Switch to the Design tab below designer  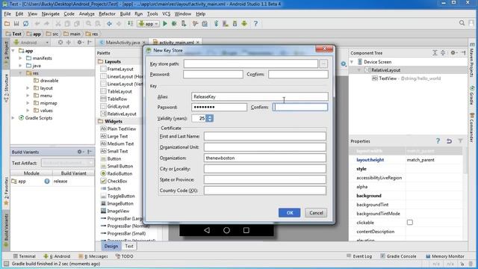[111, 246]
